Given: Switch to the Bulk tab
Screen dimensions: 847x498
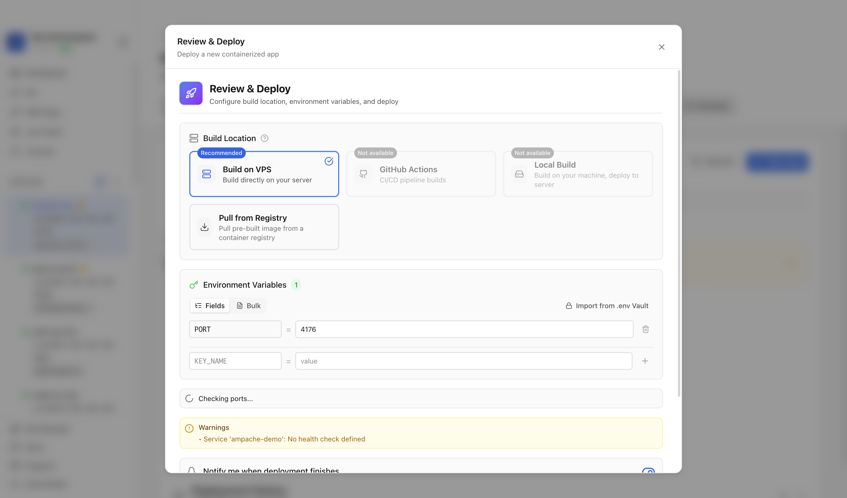Looking at the screenshot, I should pos(249,306).
